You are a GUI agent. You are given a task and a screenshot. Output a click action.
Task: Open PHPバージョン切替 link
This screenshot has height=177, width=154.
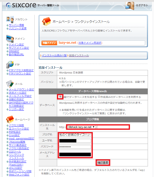tap(20, 171)
